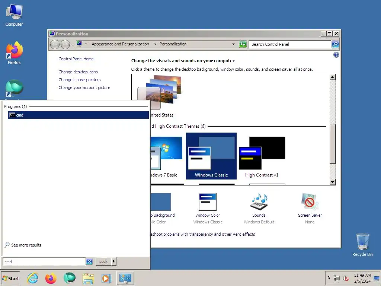This screenshot has width=381, height=286.
Task: Show hidden system tray icons
Action: pyautogui.click(x=329, y=278)
